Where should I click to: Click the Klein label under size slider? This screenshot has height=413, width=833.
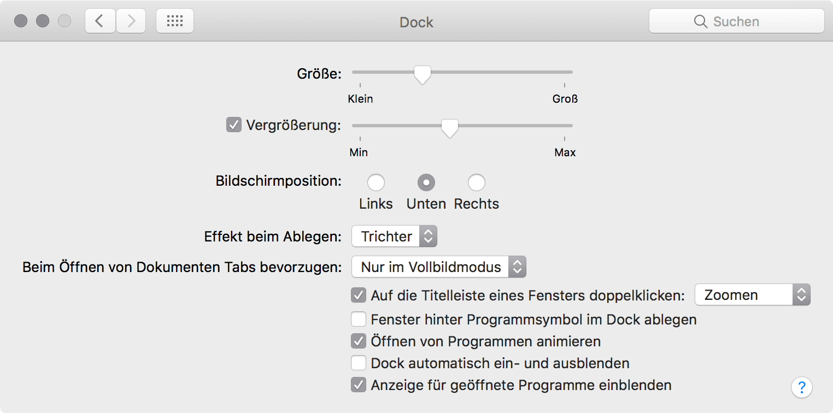361,99
